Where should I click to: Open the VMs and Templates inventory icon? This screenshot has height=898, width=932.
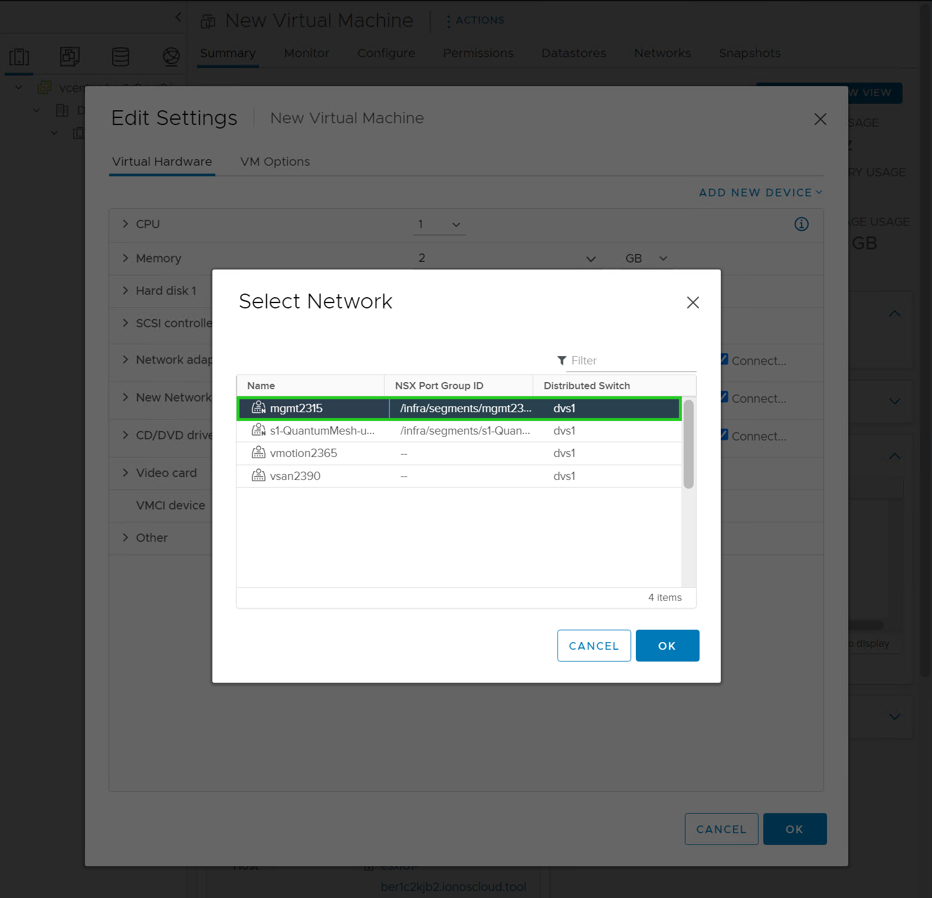click(70, 57)
